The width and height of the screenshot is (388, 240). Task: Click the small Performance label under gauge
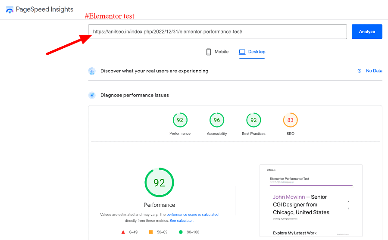tap(180, 134)
